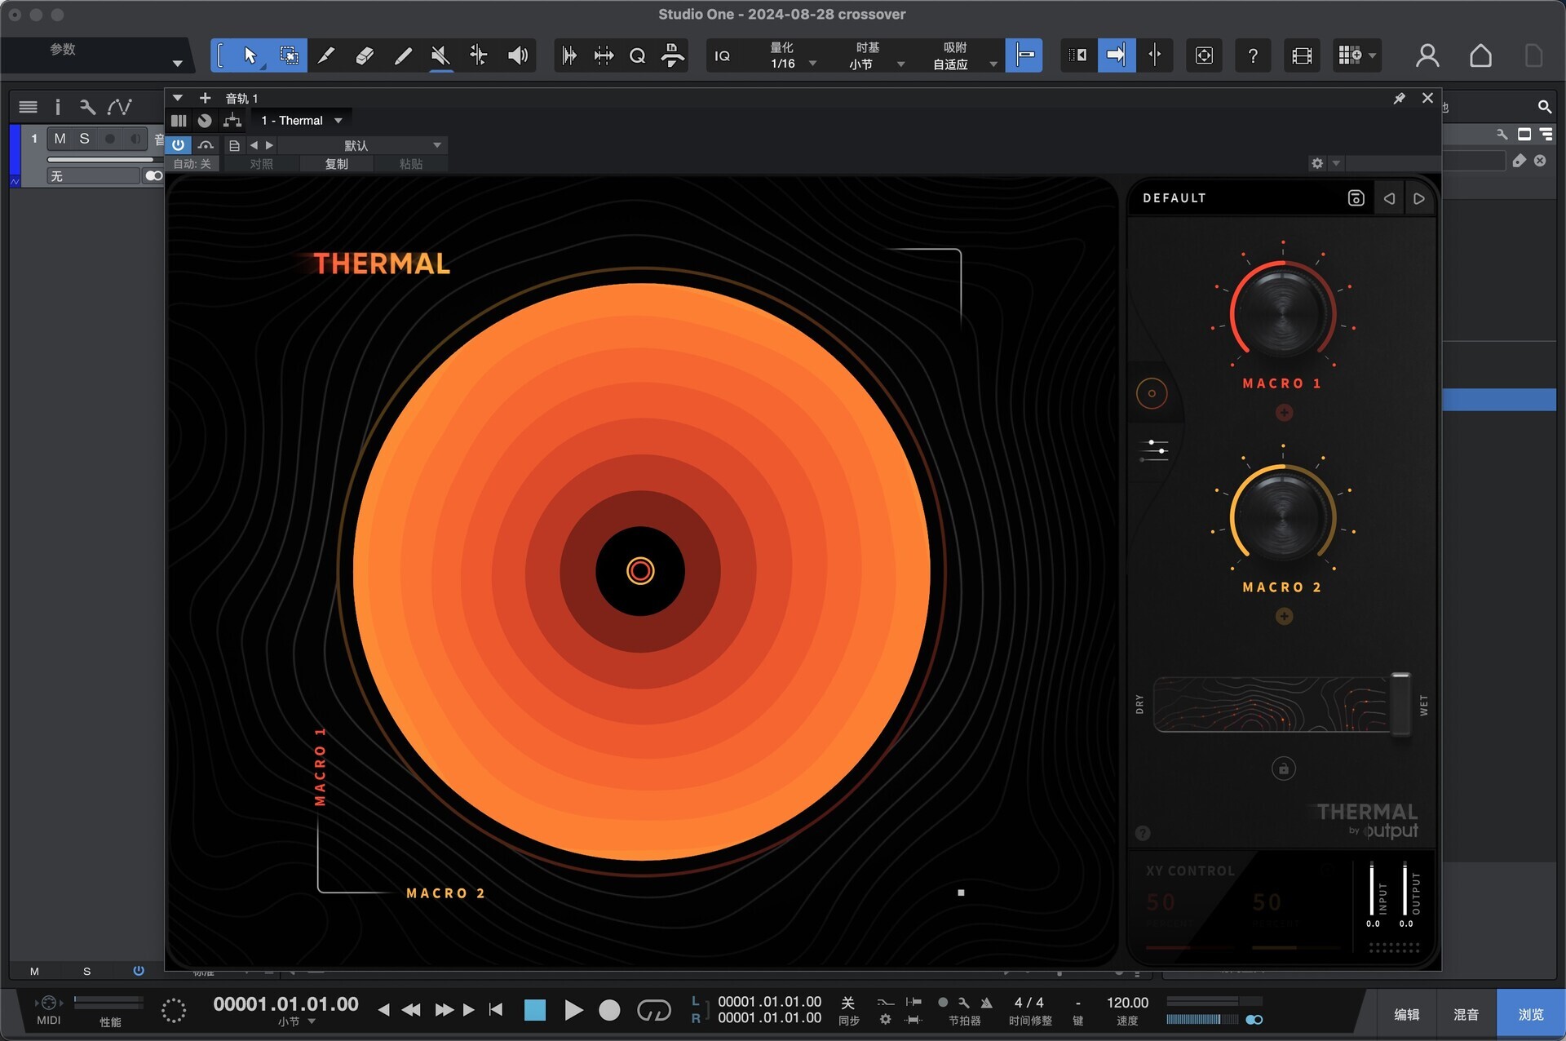1566x1041 pixels.
Task: Toggle loop playback in transport
Action: pos(653,1011)
